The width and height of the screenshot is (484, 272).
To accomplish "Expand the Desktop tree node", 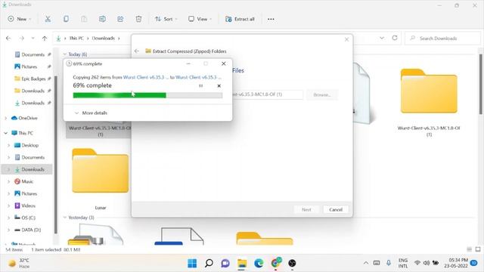I will point(8,145).
